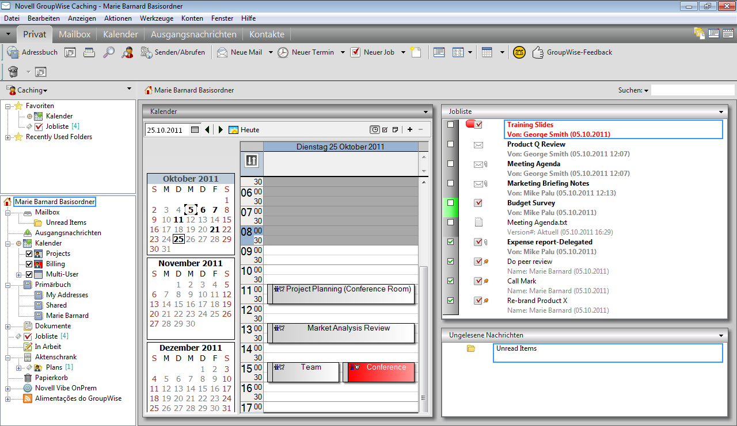Image resolution: width=737 pixels, height=426 pixels.
Task: Toggle the Multi-User calendar checkbox
Action: 29,274
